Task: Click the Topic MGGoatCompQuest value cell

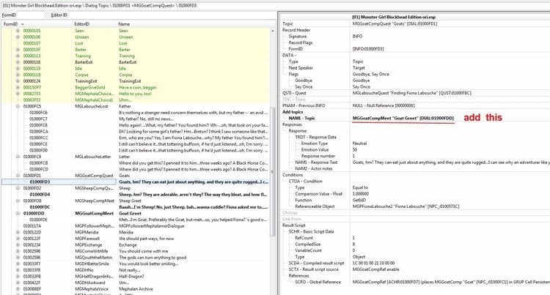Action: (x=395, y=24)
